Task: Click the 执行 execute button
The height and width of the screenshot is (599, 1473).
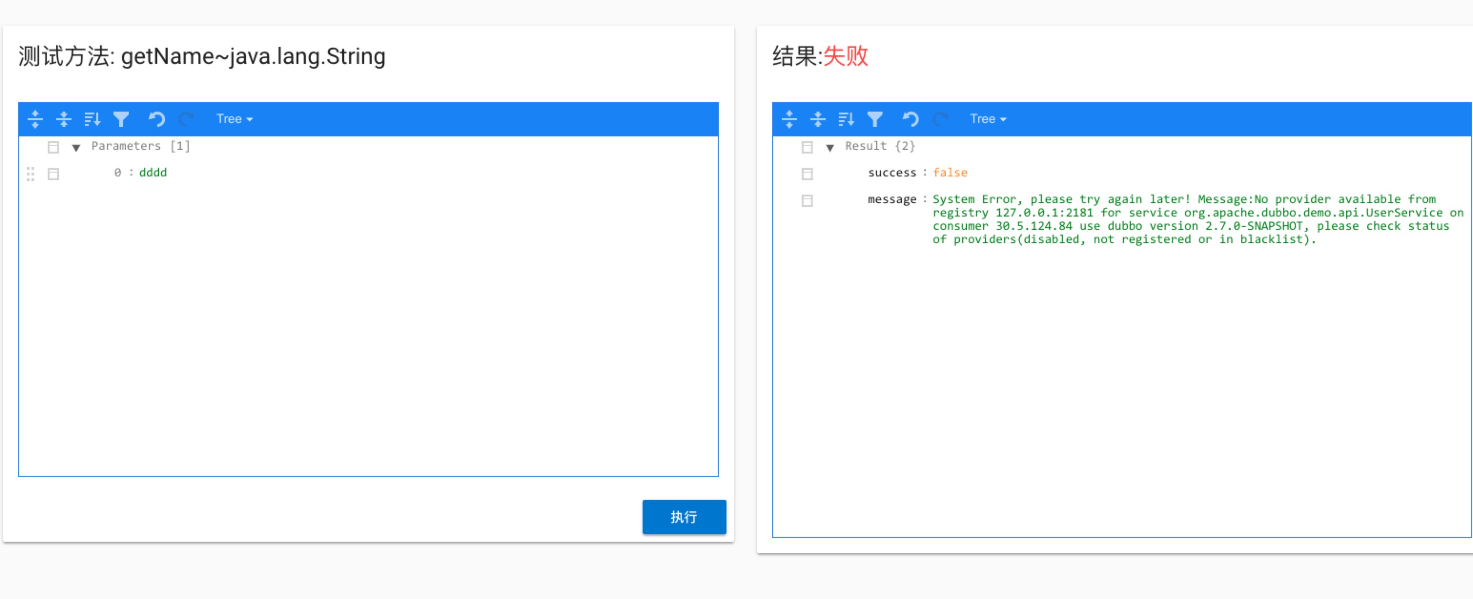Action: click(x=684, y=516)
